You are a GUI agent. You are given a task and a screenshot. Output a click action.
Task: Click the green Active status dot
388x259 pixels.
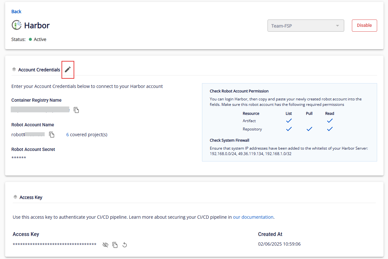[x=30, y=39]
